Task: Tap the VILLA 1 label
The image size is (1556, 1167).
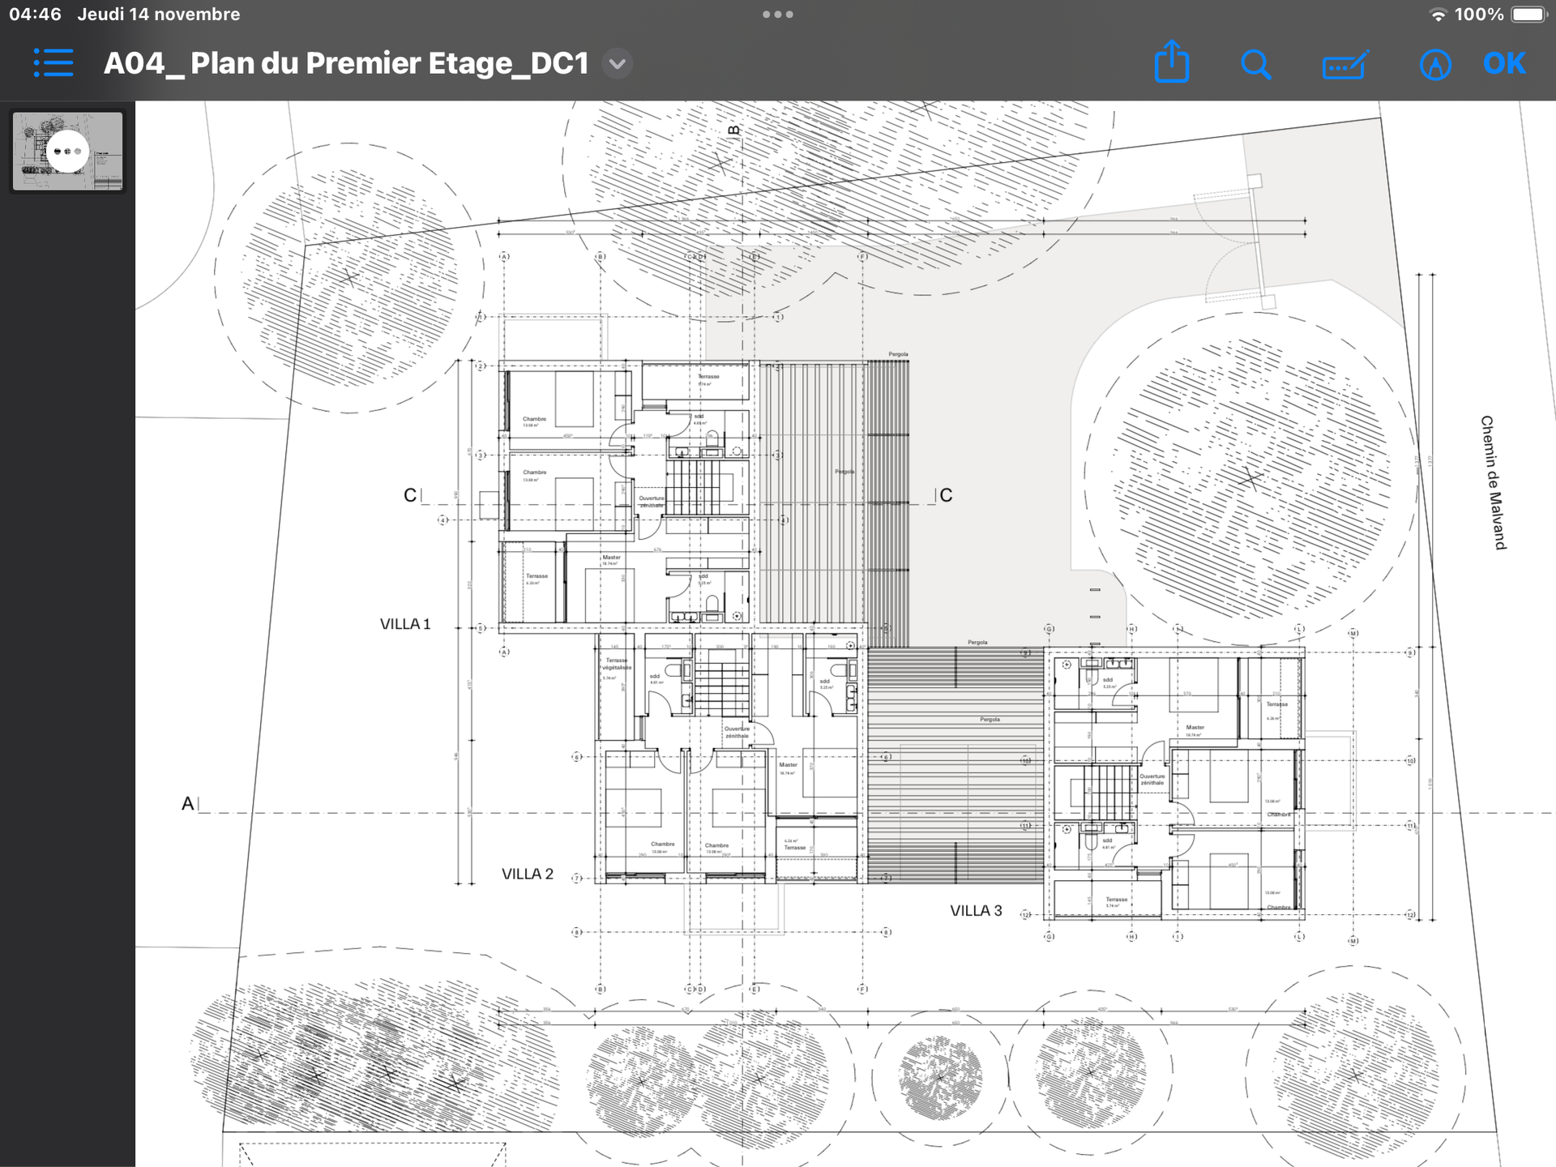Action: 405,624
